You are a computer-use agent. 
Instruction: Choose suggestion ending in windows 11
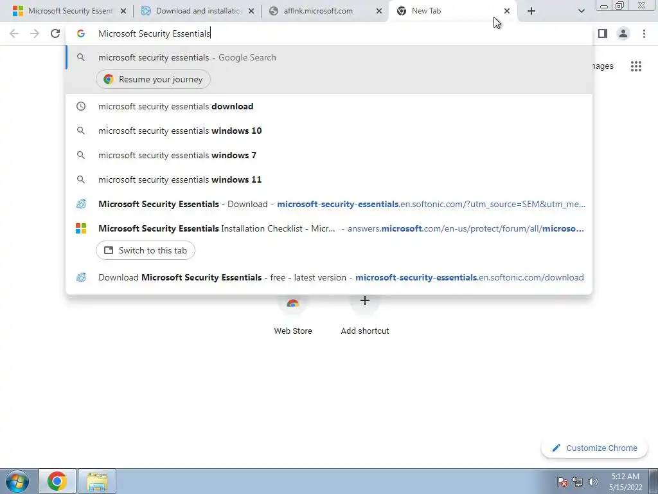[x=329, y=179]
